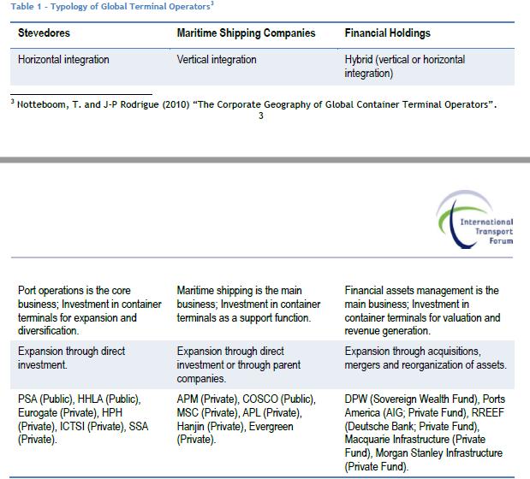Select the 'Maritime shipping is the main business' cell
The image size is (530, 479).
pyautogui.click(x=248, y=305)
